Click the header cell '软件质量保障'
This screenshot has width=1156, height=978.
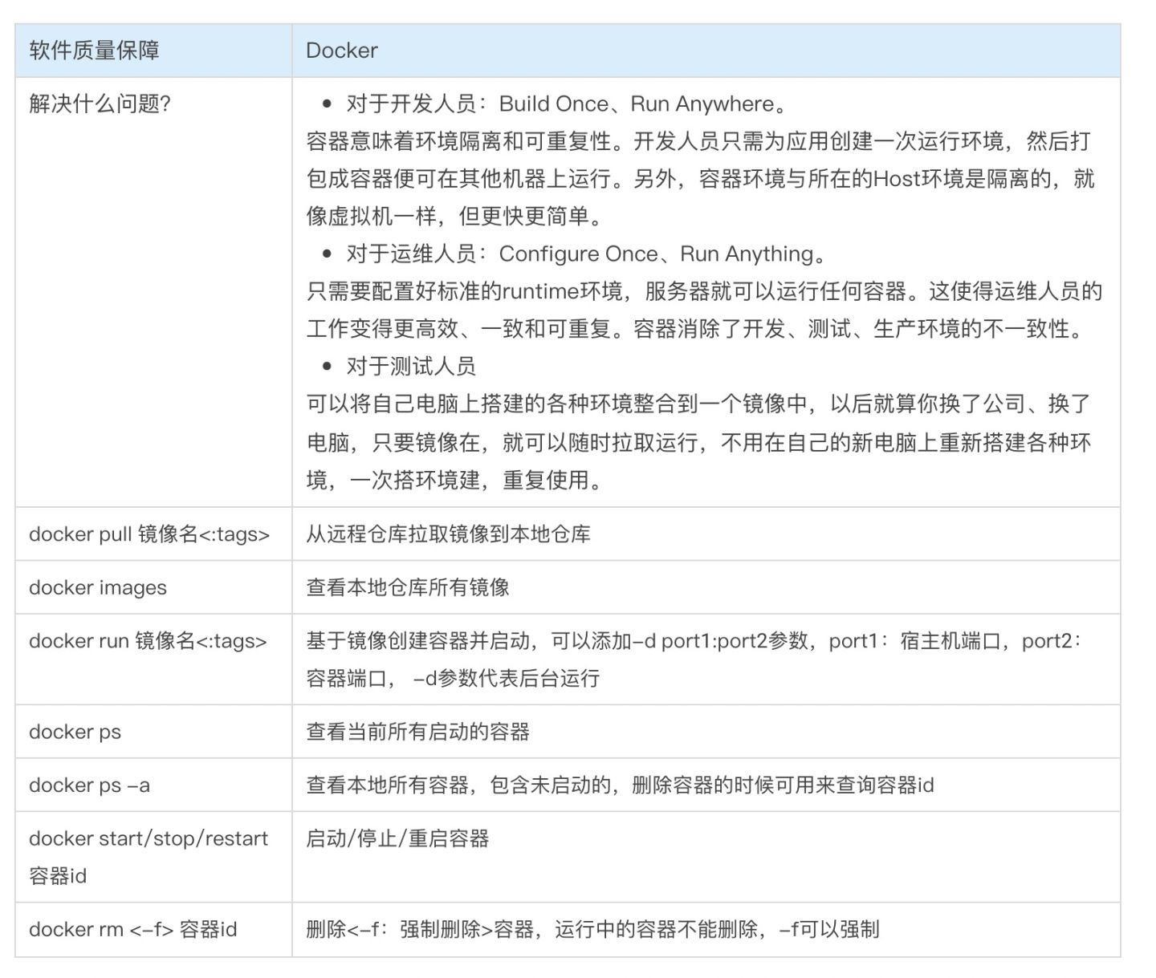153,50
